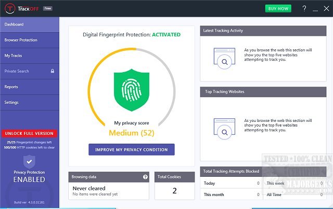Open Settings from the sidebar
The width and height of the screenshot is (333, 209).
click(x=30, y=103)
